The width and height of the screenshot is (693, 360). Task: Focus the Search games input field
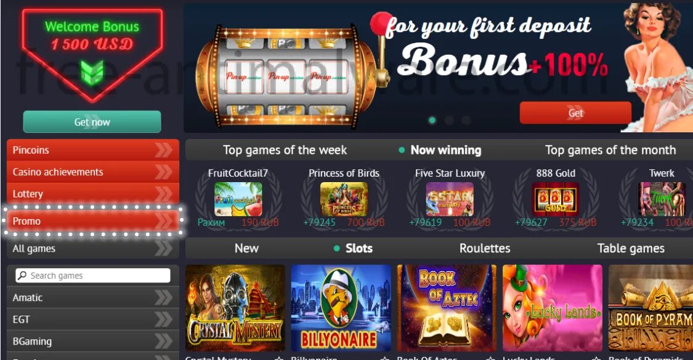tap(93, 276)
